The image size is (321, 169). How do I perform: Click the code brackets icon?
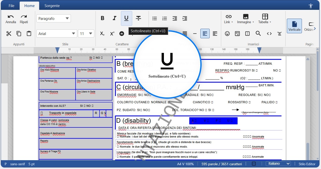(x=269, y=33)
